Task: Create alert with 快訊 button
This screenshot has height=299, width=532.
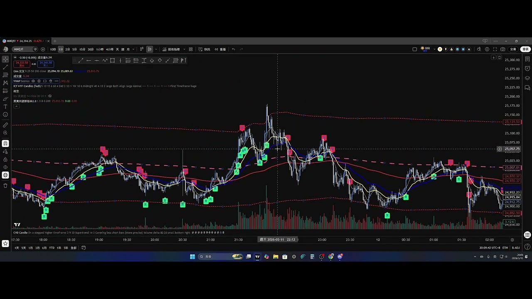Action: [204, 49]
